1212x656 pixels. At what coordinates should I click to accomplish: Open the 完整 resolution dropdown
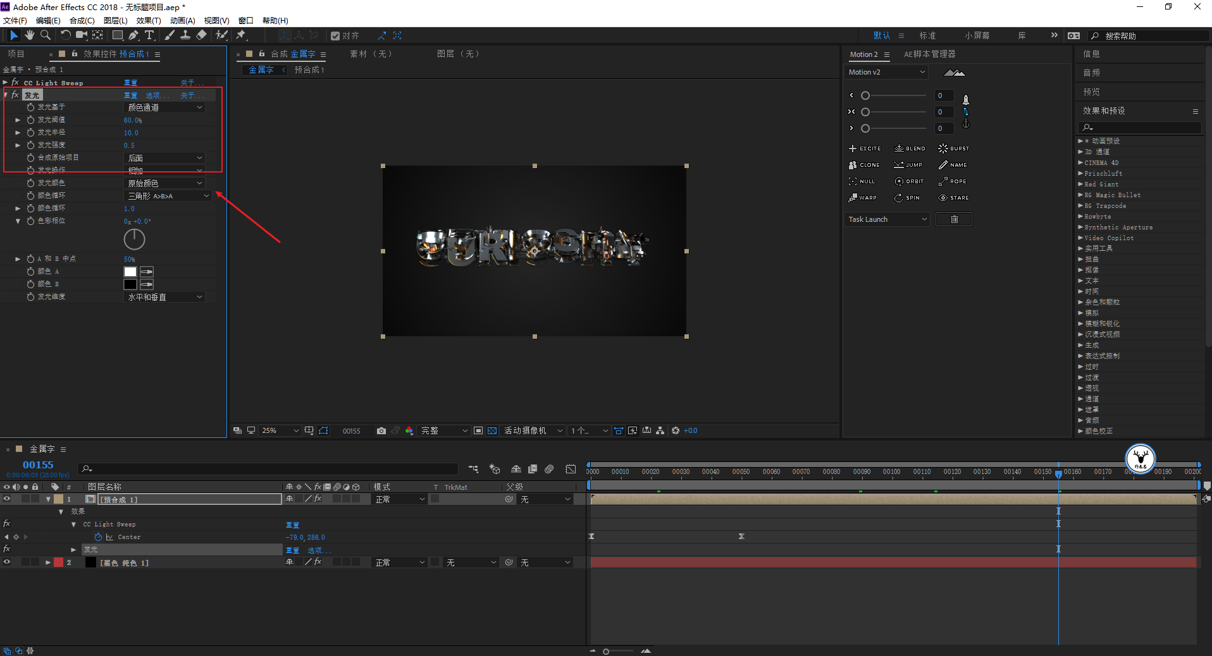pyautogui.click(x=445, y=431)
